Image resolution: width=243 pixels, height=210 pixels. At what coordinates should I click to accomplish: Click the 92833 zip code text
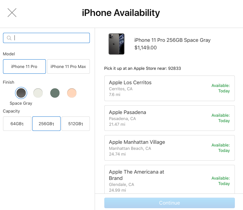175,68
